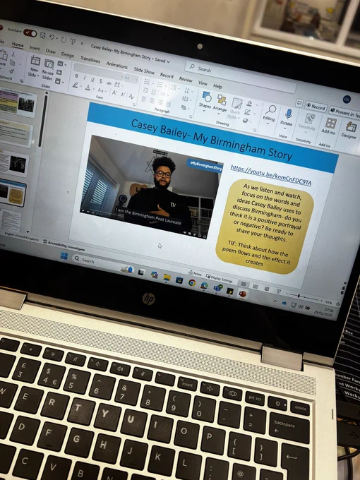360x480 pixels.
Task: Open the View tab
Action: point(203,83)
